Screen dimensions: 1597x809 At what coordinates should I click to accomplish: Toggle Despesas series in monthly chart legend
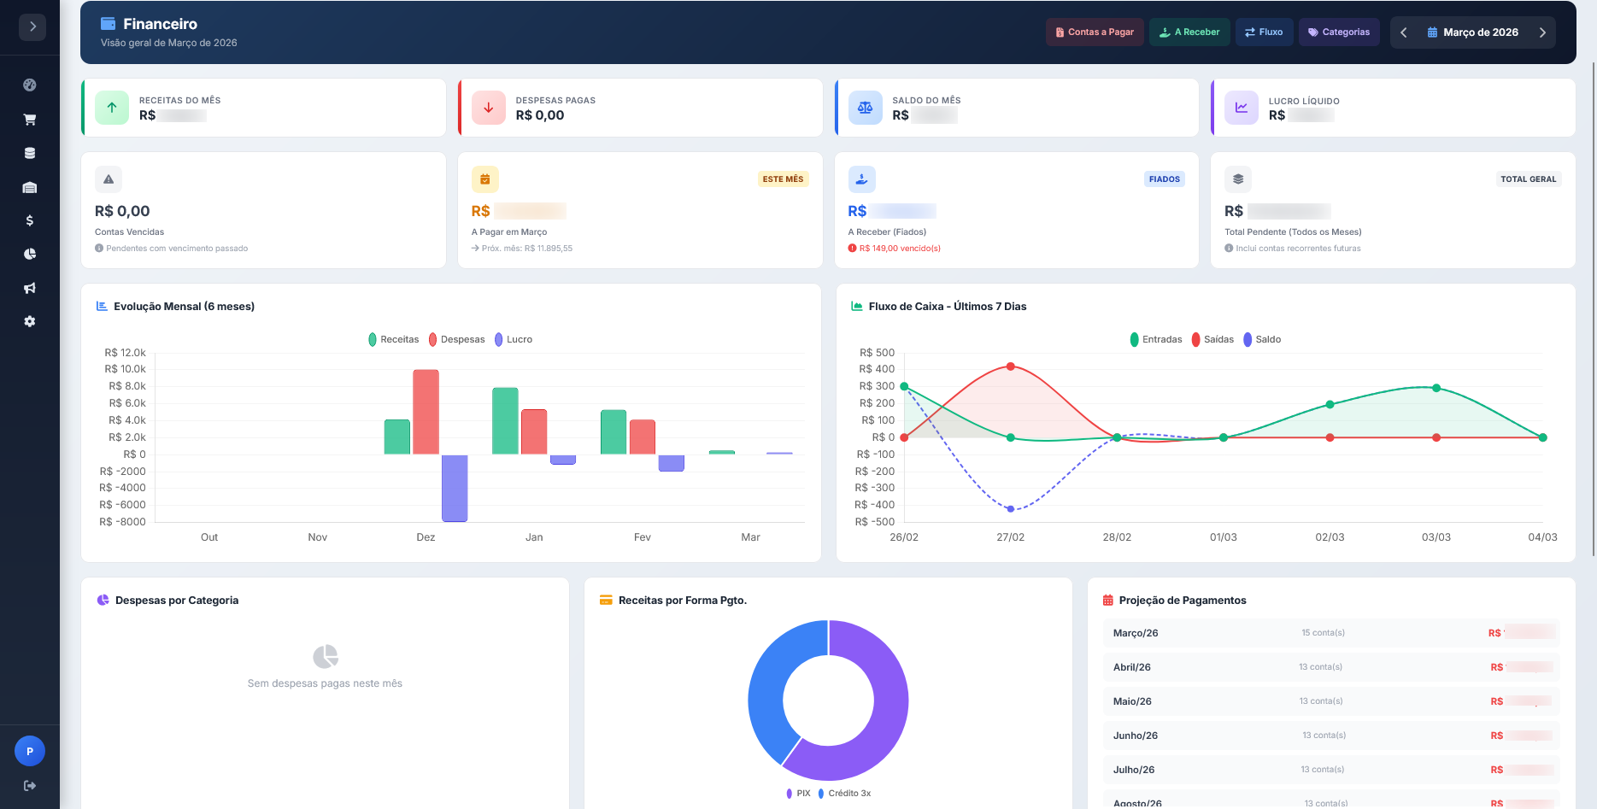[x=456, y=339]
